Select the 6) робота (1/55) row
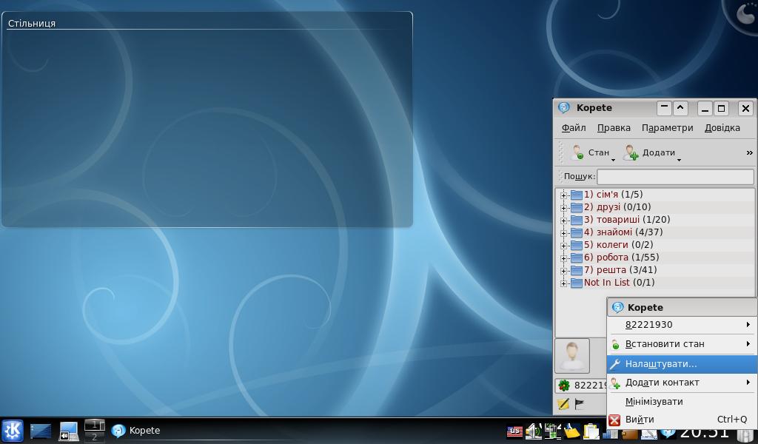This screenshot has height=444, width=758. click(655, 257)
